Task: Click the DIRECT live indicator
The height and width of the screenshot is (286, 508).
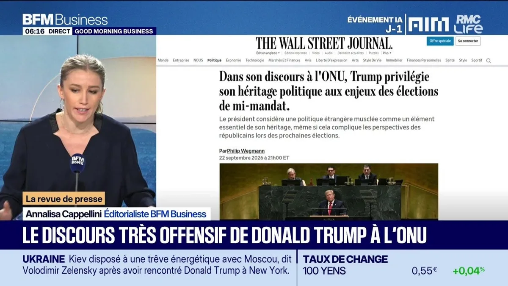Action: pos(59,31)
